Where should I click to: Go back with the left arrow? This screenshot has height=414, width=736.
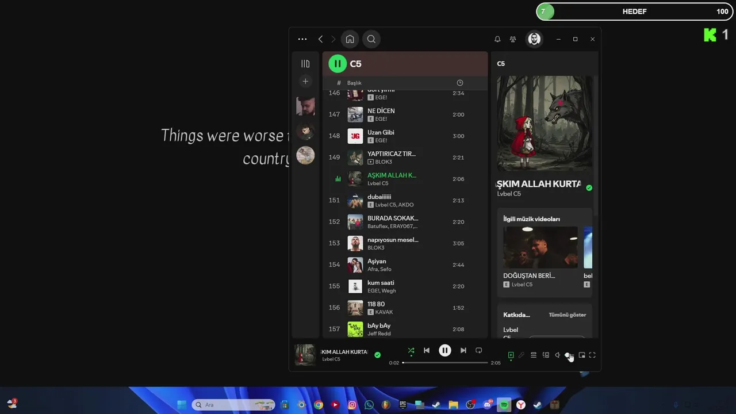coord(320,39)
